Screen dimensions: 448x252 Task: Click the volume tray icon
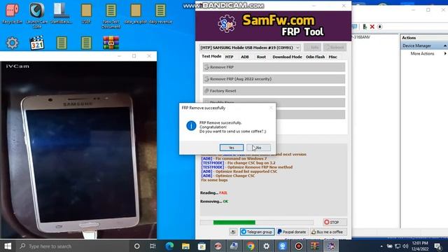point(405,246)
